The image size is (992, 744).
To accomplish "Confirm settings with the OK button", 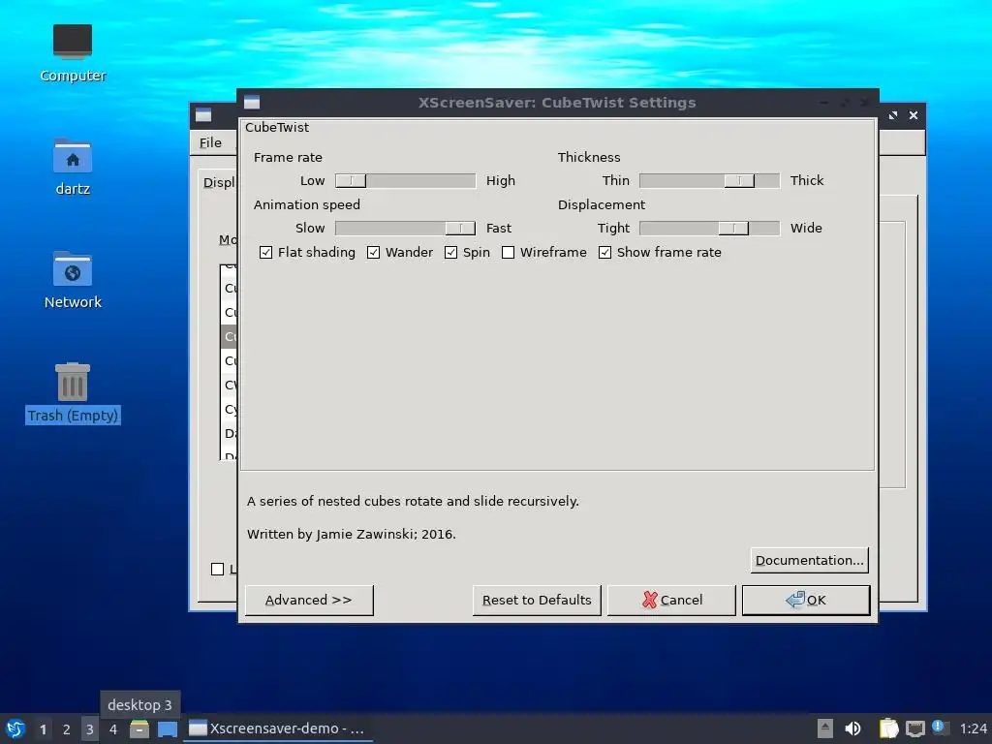I will (x=806, y=600).
